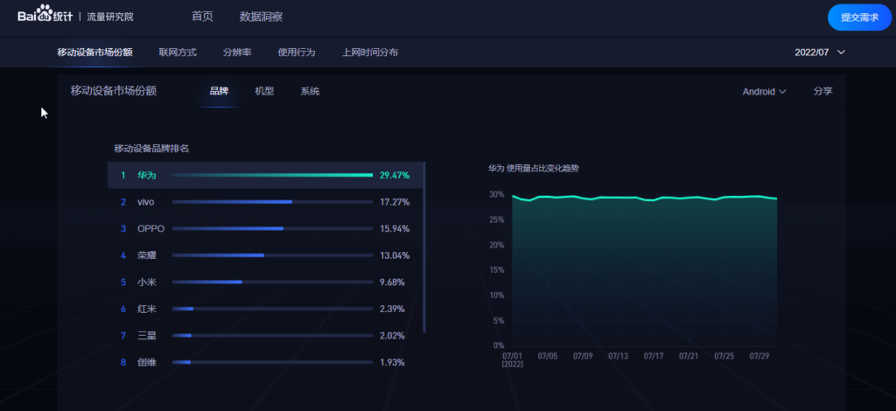This screenshot has width=896, height=411.
Task: Open the 首页 menu item
Action: [x=202, y=17]
